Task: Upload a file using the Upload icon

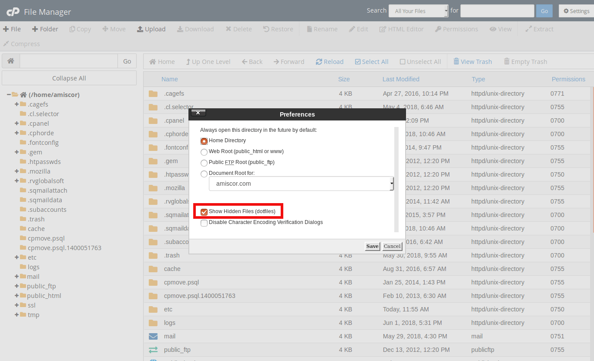Action: pos(151,29)
